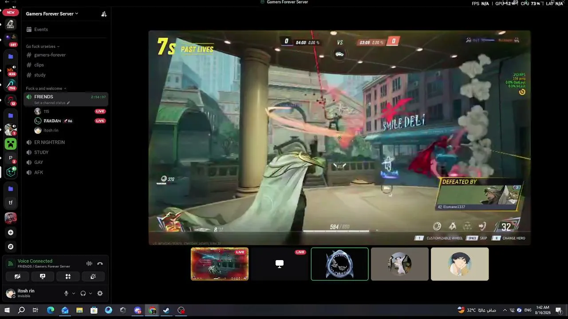Image resolution: width=568 pixels, height=319 pixels.
Task: Open the Activities launcher button
Action: pyautogui.click(x=68, y=276)
